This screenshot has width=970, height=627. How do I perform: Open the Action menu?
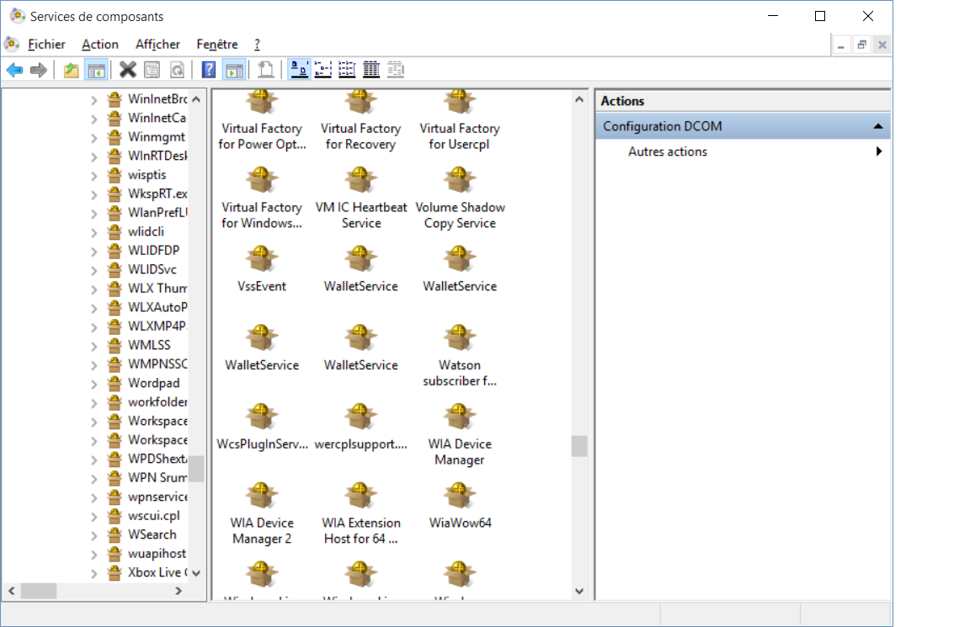pyautogui.click(x=100, y=44)
